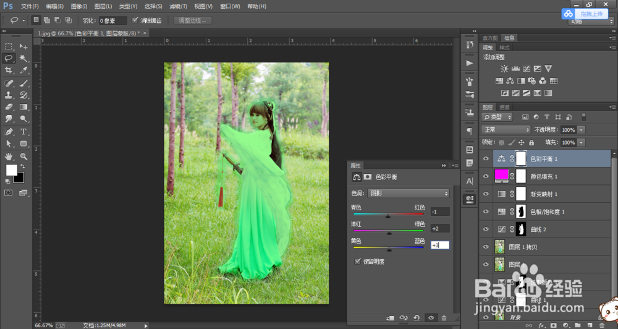Select the Rectangle shape tool
The height and width of the screenshot is (329, 618).
tap(23, 143)
